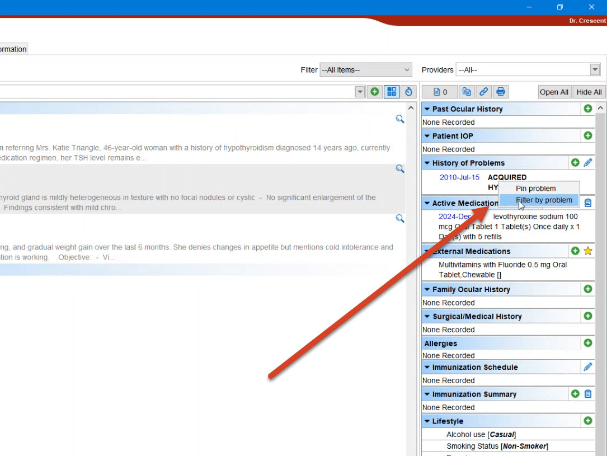Collapse the Family Ocular History section

click(427, 289)
